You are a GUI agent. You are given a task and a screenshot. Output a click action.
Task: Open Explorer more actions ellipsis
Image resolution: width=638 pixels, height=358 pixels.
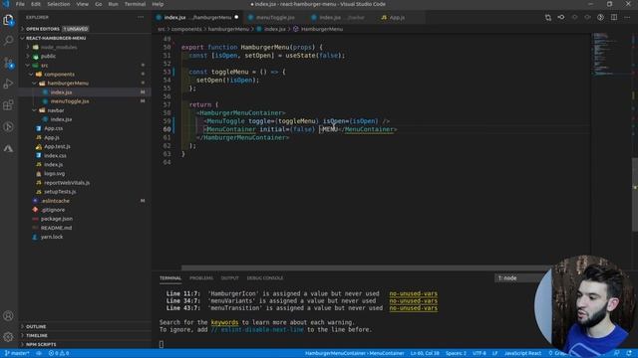141,17
